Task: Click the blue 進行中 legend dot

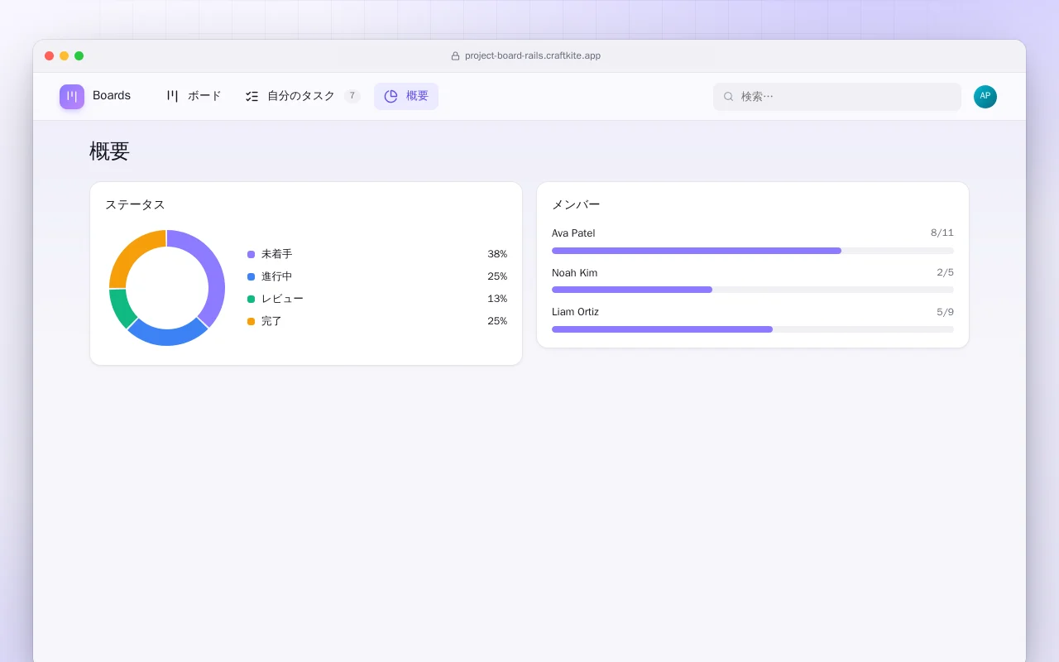Action: (x=252, y=277)
